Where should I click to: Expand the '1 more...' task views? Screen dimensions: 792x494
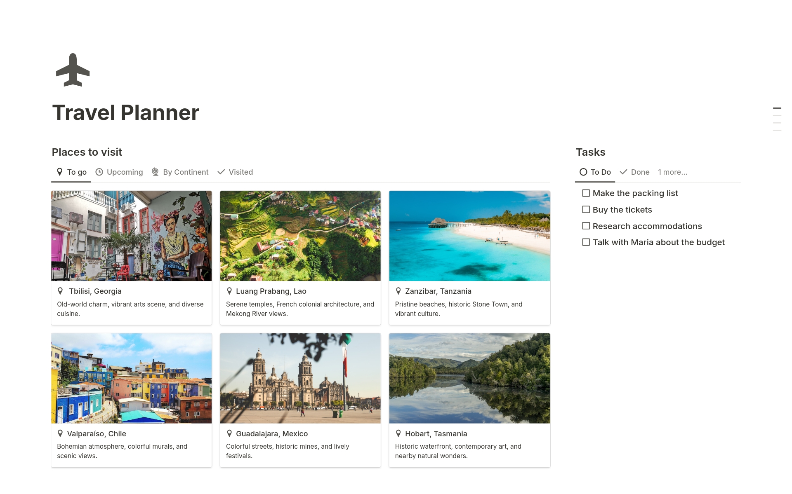pyautogui.click(x=672, y=172)
